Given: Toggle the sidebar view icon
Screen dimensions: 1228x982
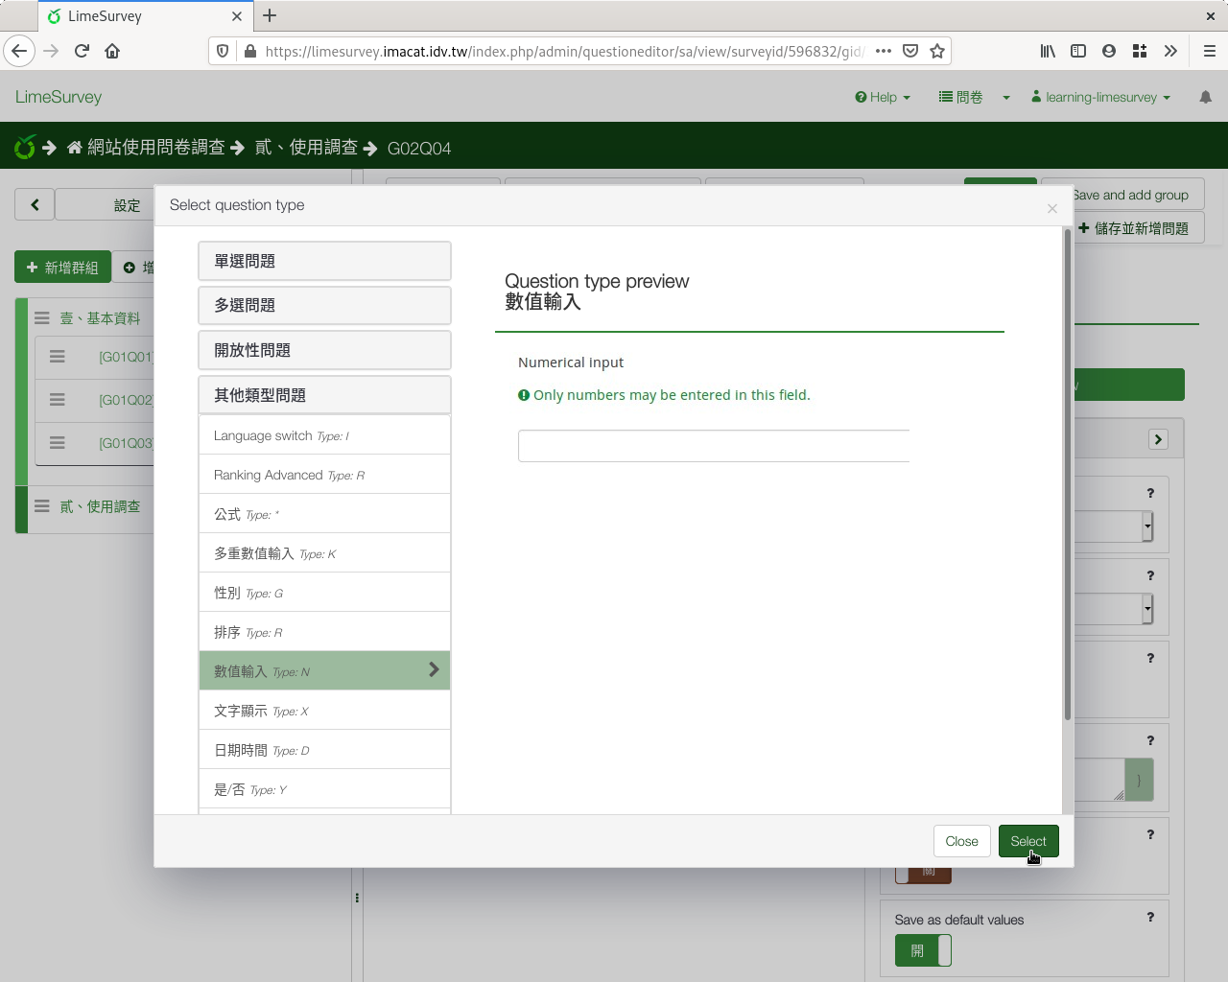Looking at the screenshot, I should (1078, 51).
